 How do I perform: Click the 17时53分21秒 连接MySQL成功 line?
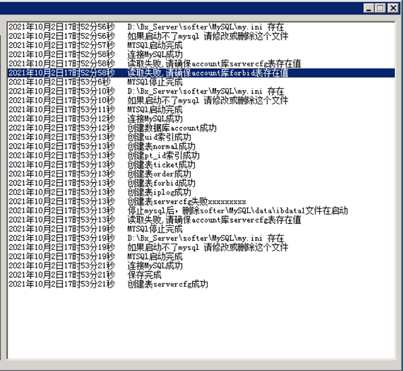tap(154, 265)
